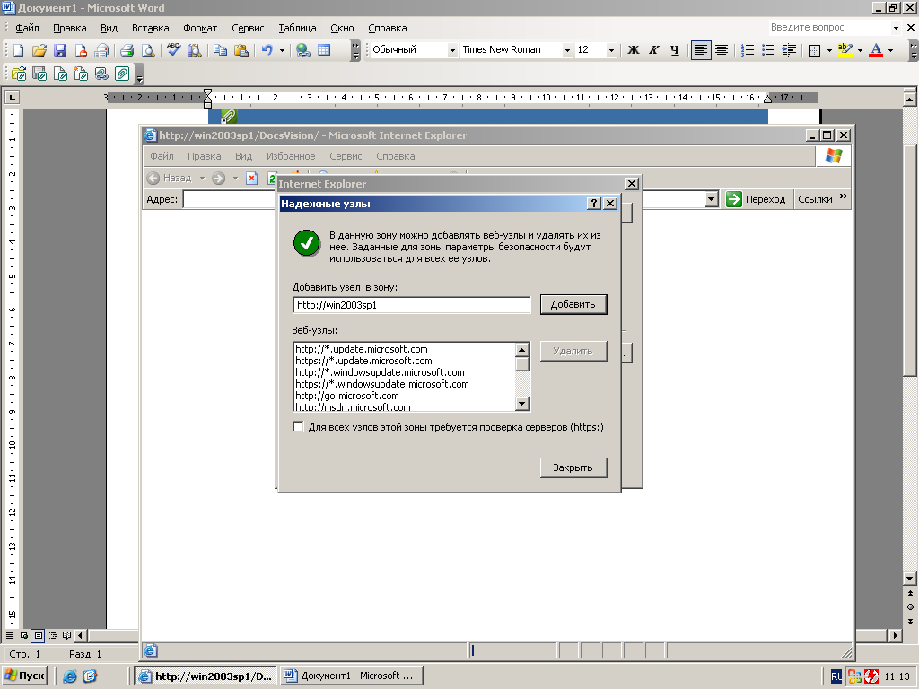The image size is (919, 689).
Task: Toggle bold formatting (Ж)
Action: (633, 50)
